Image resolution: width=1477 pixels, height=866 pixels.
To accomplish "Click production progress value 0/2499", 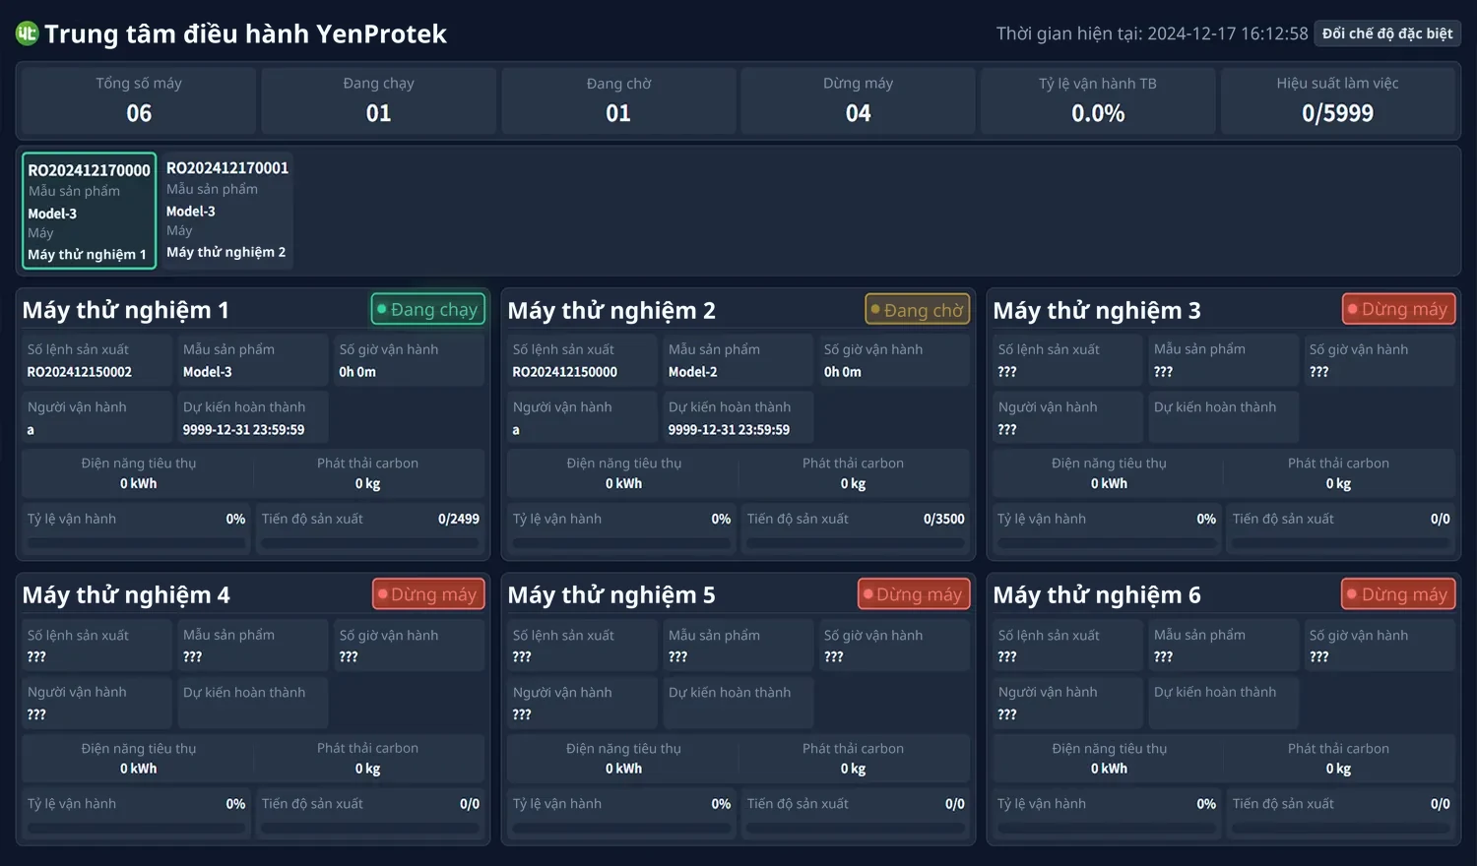I will point(459,519).
